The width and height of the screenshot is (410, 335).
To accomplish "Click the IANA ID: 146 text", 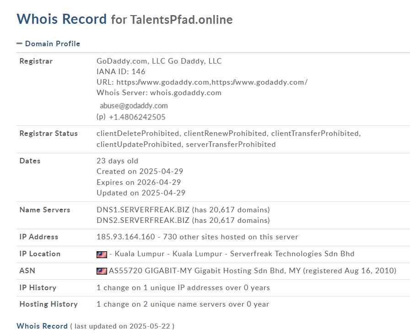I will click(x=121, y=72).
